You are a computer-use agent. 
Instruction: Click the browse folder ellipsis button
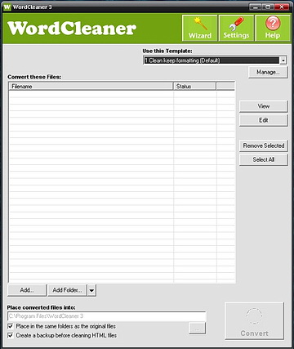click(x=197, y=329)
